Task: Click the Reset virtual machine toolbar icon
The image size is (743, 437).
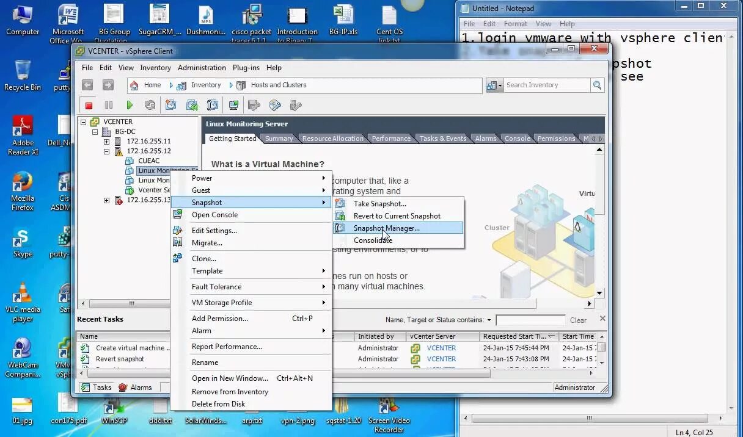Action: coord(150,106)
